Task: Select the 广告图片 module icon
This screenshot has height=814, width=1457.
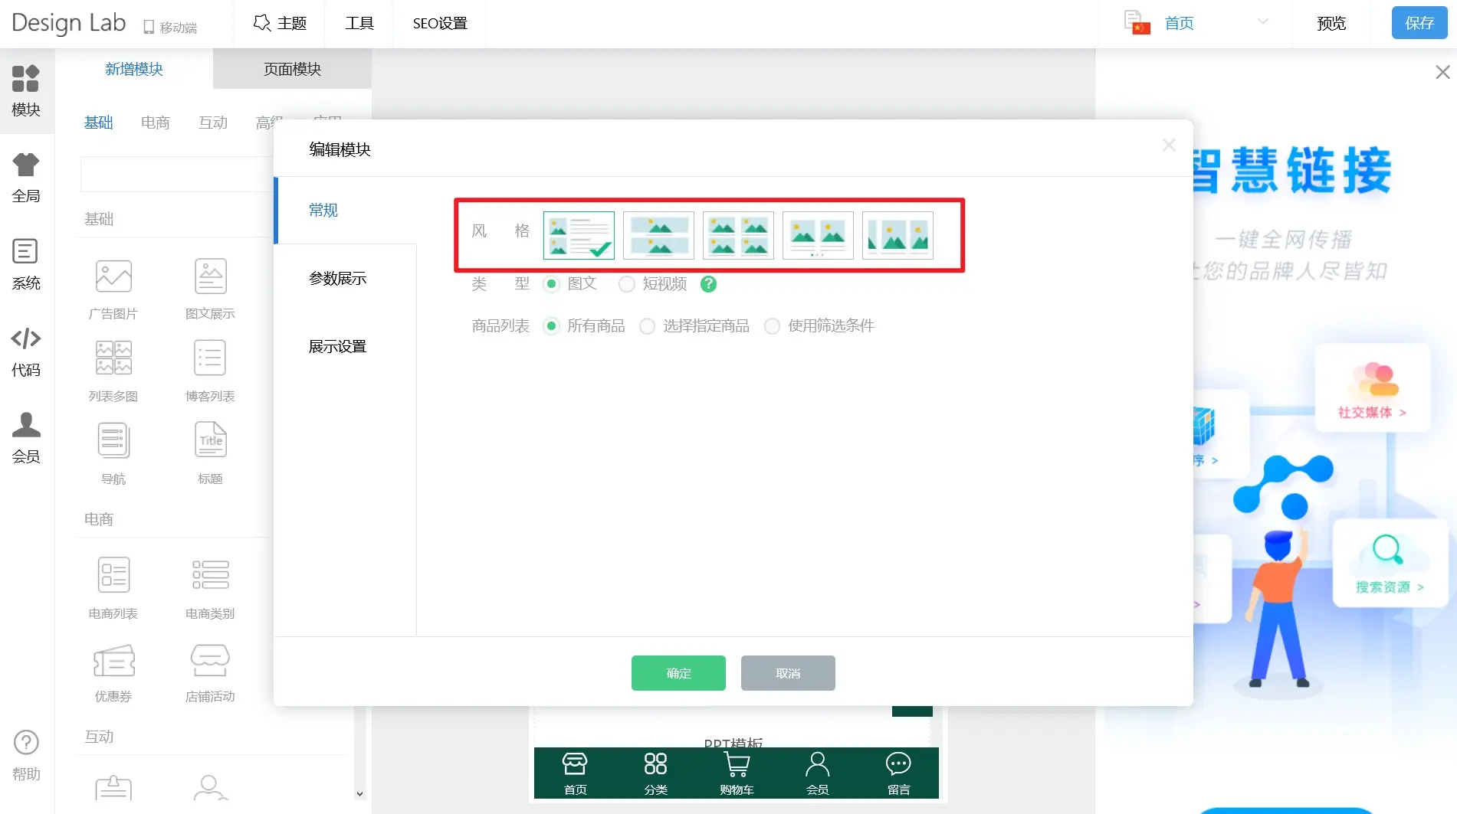Action: (113, 277)
